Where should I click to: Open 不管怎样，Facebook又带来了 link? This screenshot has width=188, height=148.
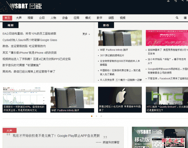(168, 78)
